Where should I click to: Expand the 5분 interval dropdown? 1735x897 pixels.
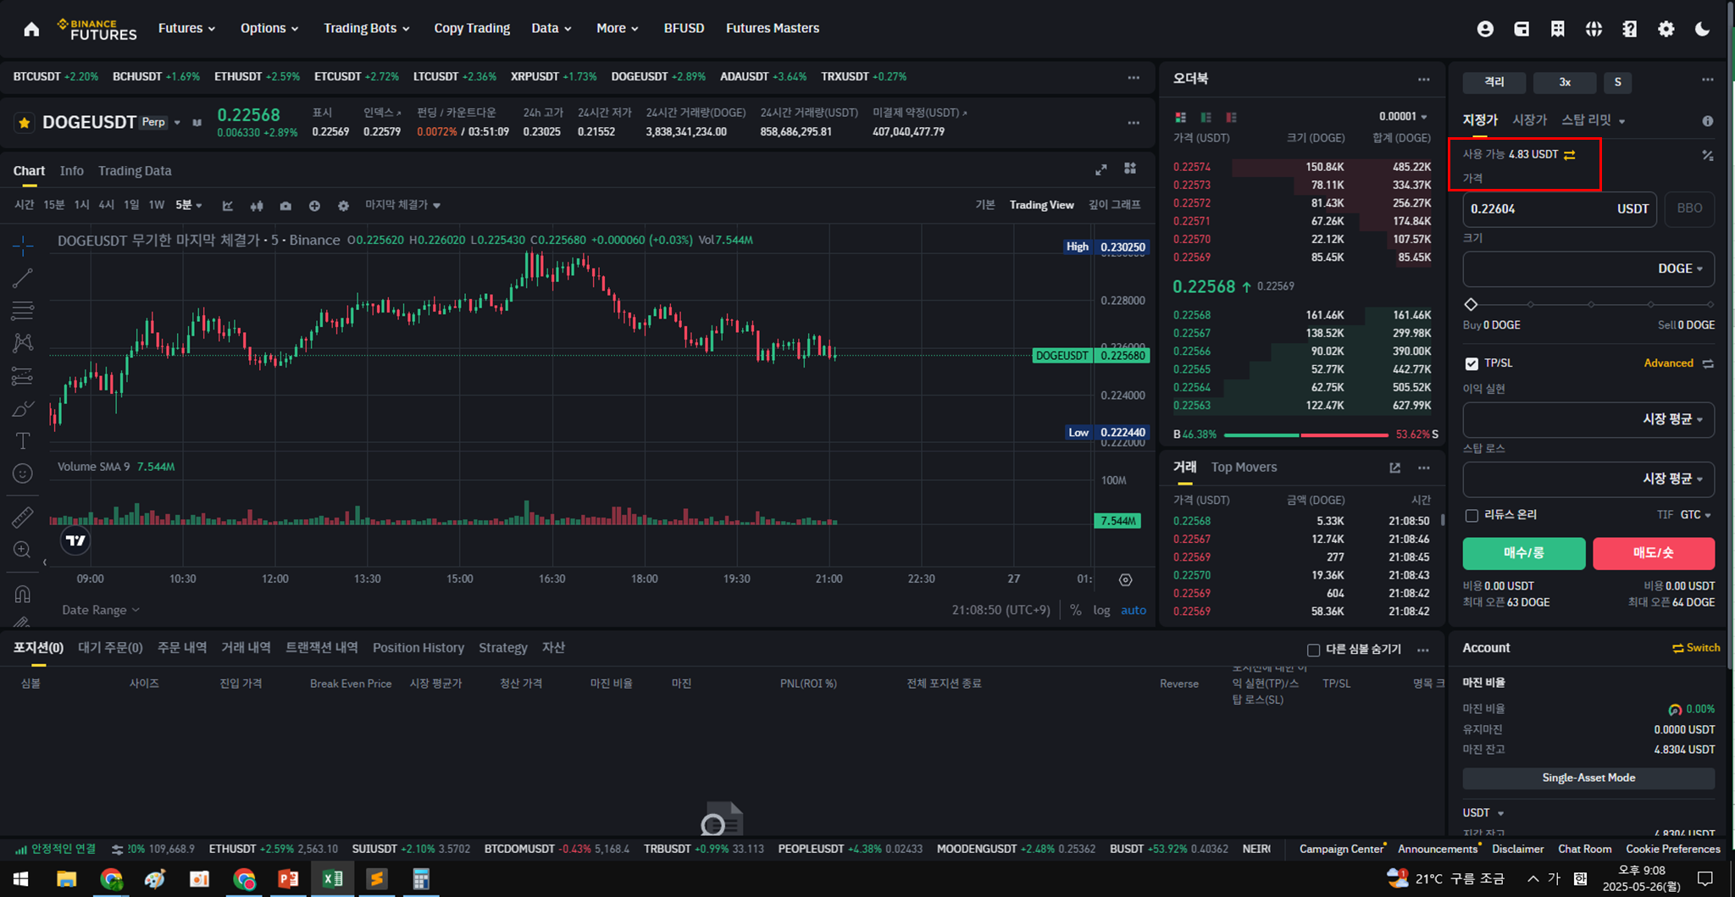click(x=189, y=205)
